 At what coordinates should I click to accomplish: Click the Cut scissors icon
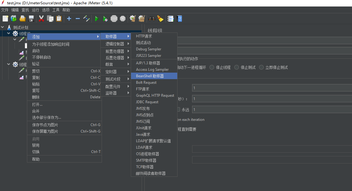[x=41, y=19]
